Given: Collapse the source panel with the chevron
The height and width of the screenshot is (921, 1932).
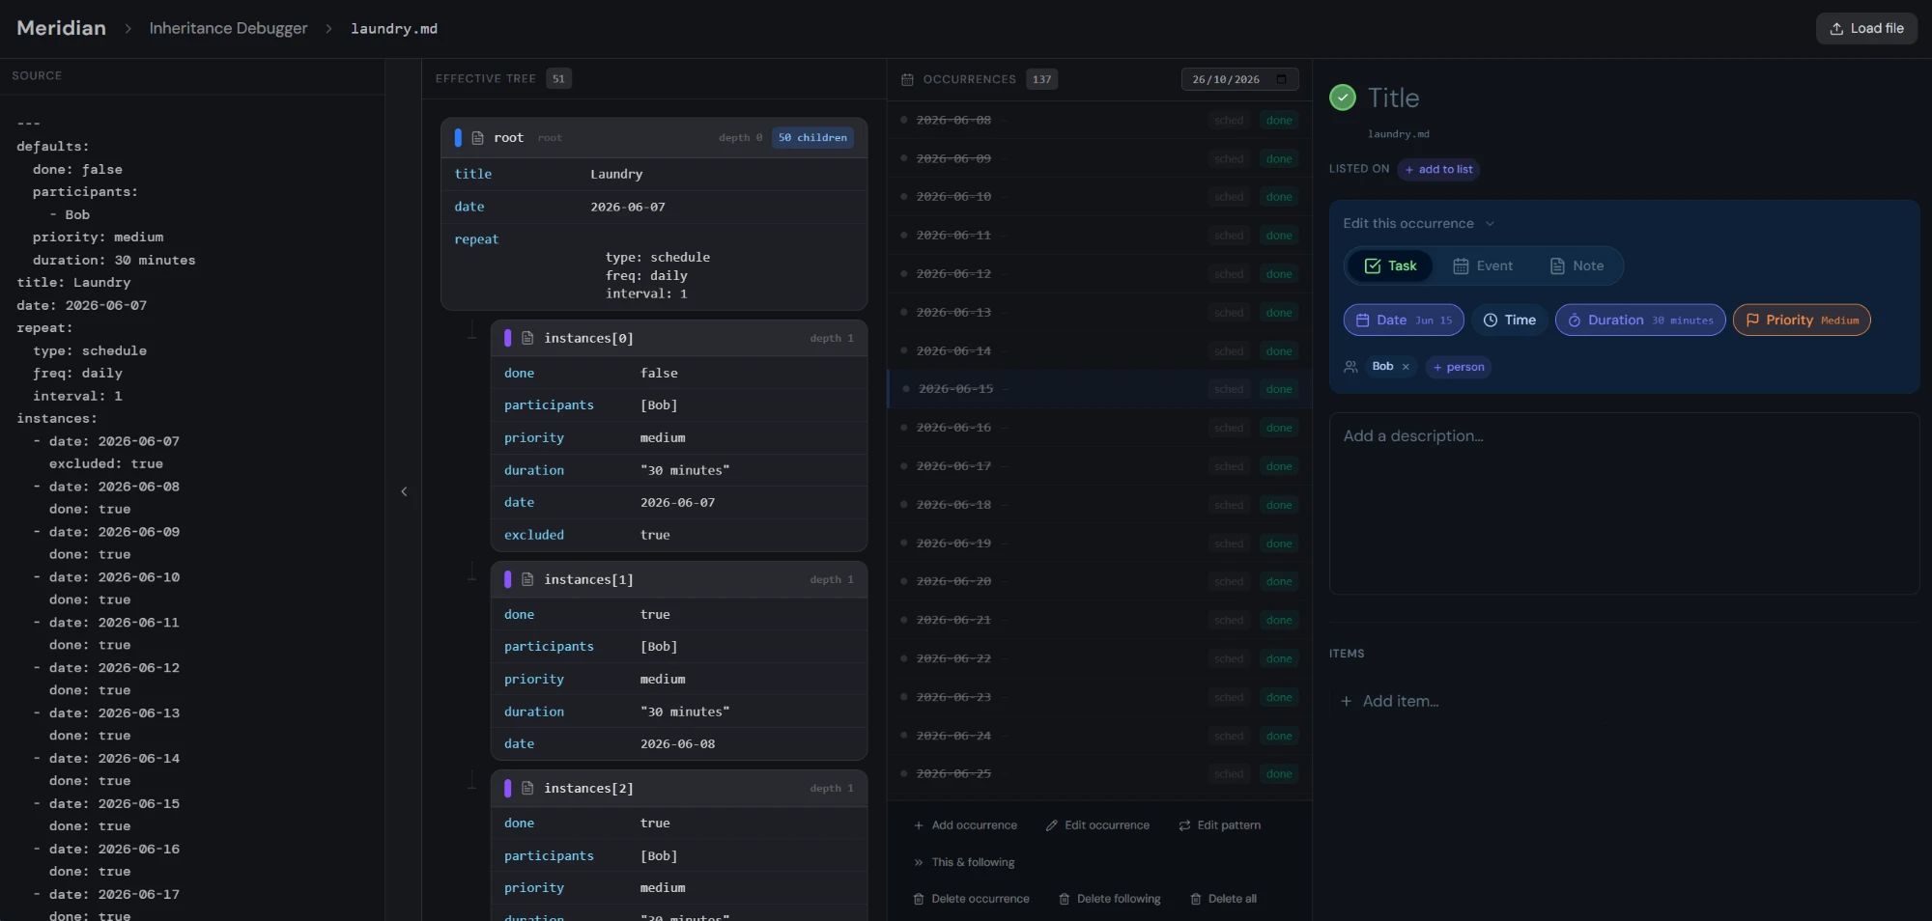Looking at the screenshot, I should pos(404,491).
